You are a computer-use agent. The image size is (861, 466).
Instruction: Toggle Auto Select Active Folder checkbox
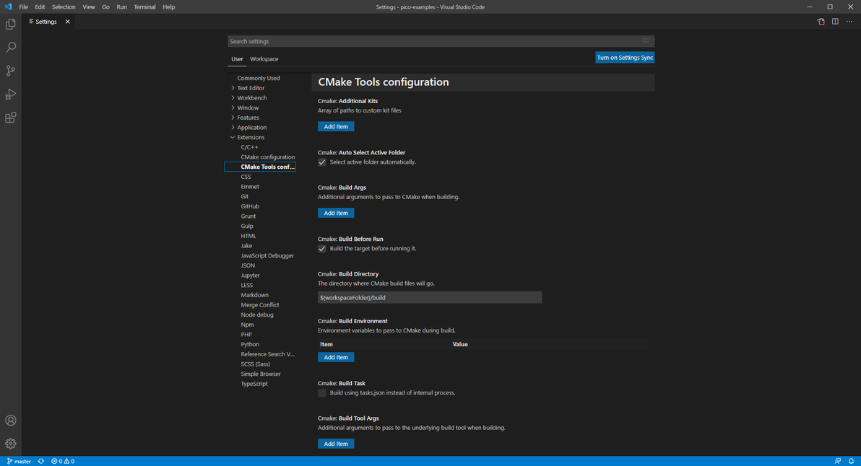pos(321,162)
